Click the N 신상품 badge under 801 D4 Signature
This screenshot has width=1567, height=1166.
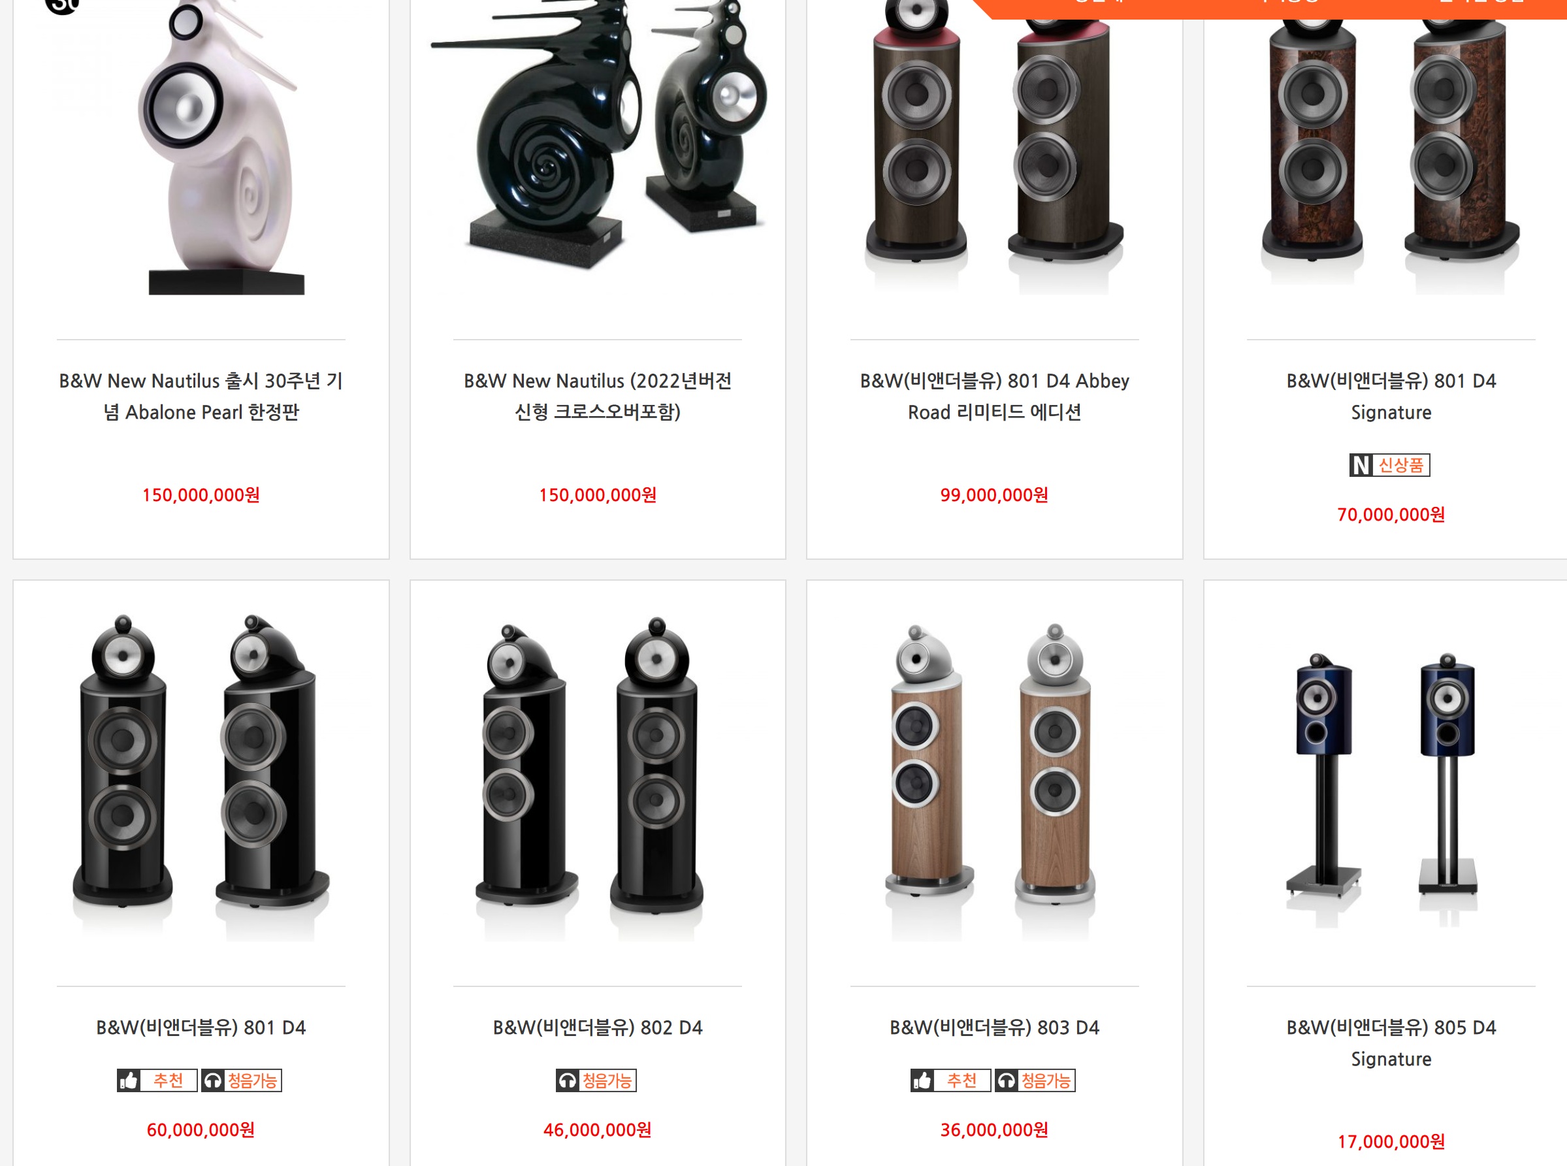click(x=1390, y=464)
